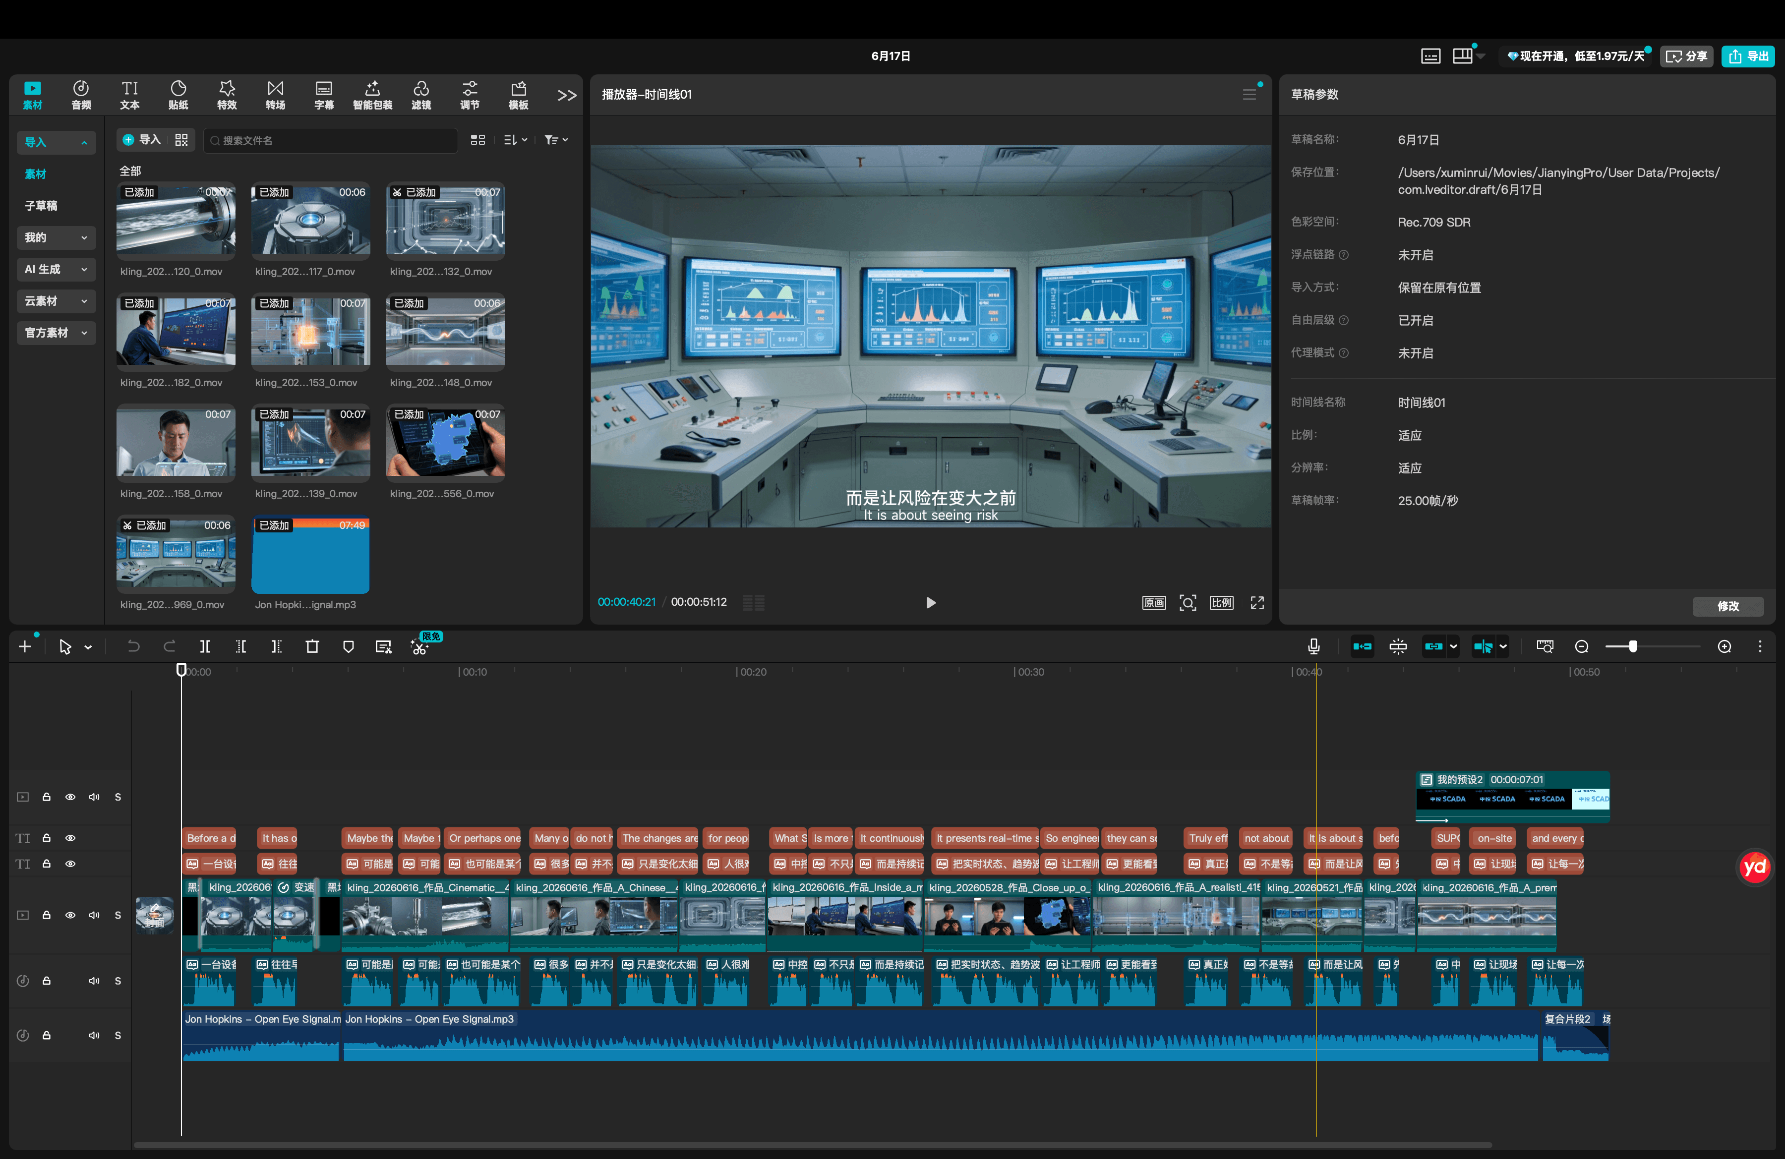Mute the main video track audio
This screenshot has width=1785, height=1159.
pyautogui.click(x=94, y=915)
